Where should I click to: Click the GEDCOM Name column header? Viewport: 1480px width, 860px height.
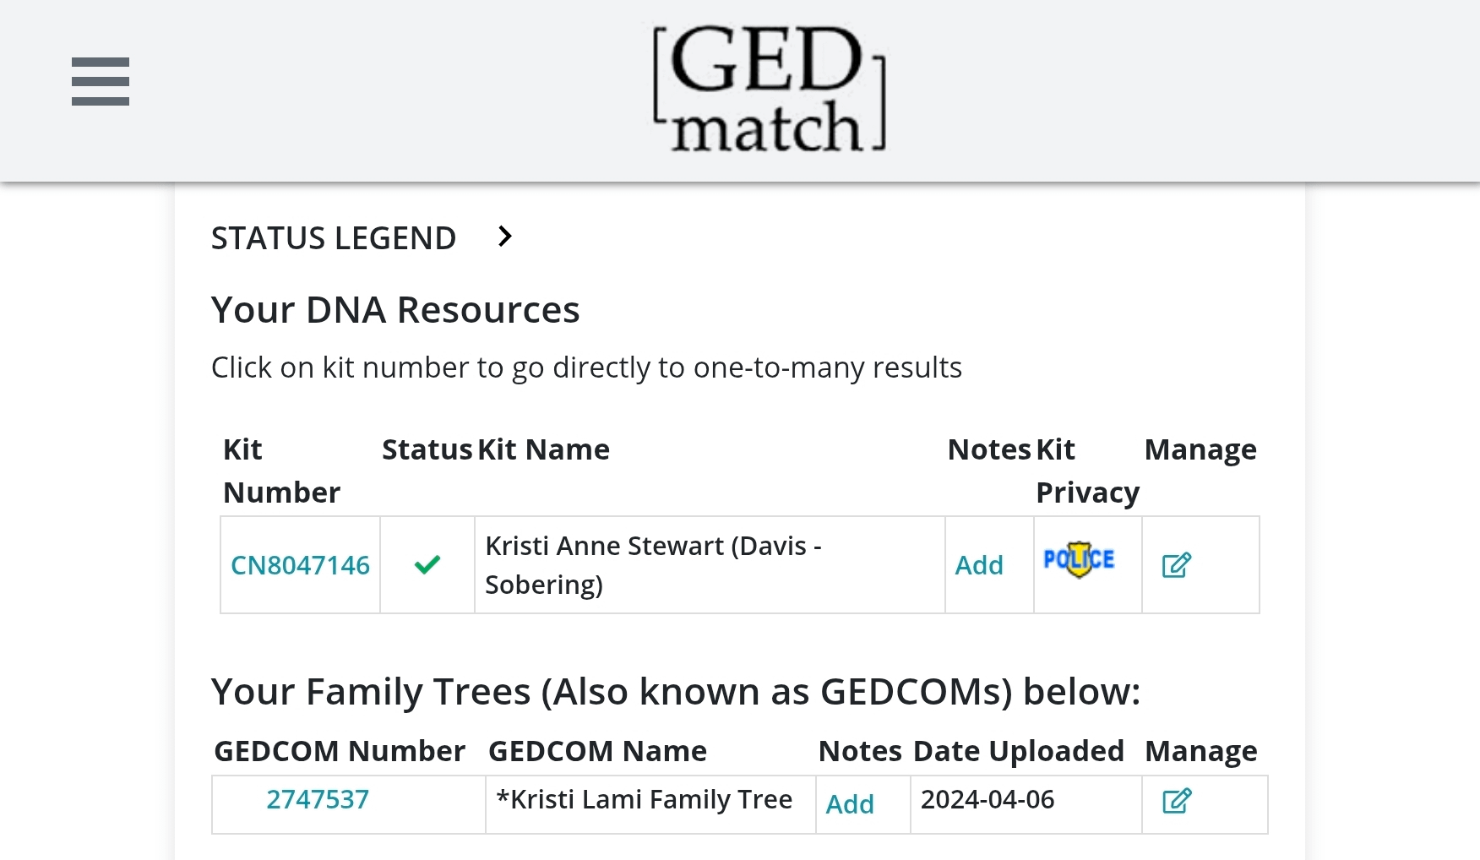597,751
